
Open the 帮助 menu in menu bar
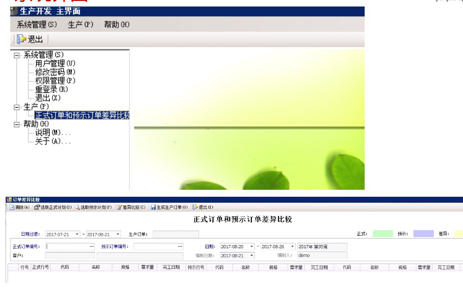(116, 25)
